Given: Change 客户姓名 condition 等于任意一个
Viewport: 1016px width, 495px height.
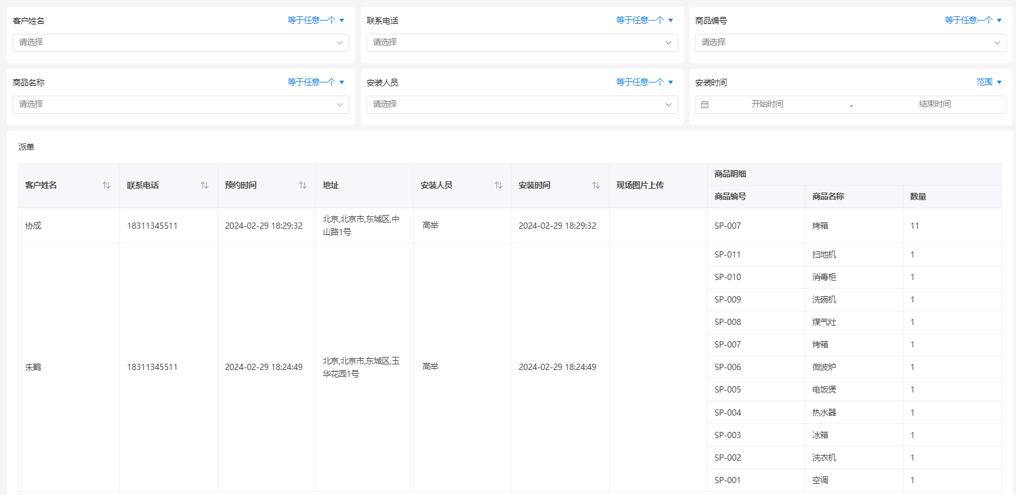Looking at the screenshot, I should tap(316, 20).
